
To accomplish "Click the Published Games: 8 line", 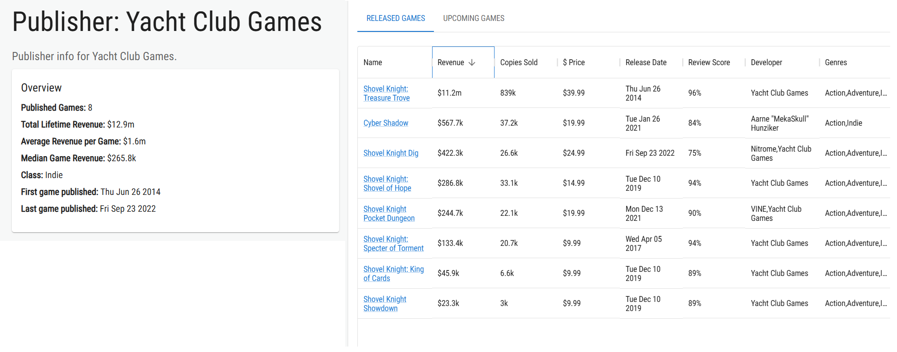I will coord(57,107).
